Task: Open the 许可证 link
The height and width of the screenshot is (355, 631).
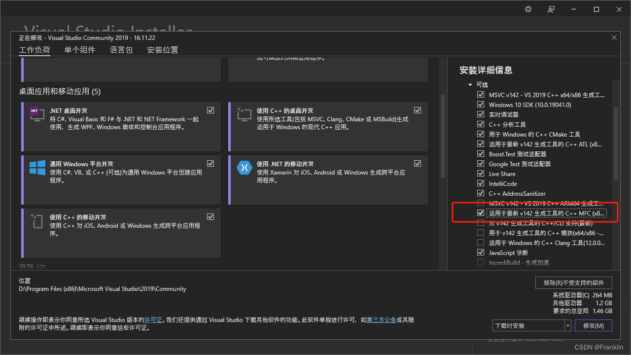Action: pos(153,319)
